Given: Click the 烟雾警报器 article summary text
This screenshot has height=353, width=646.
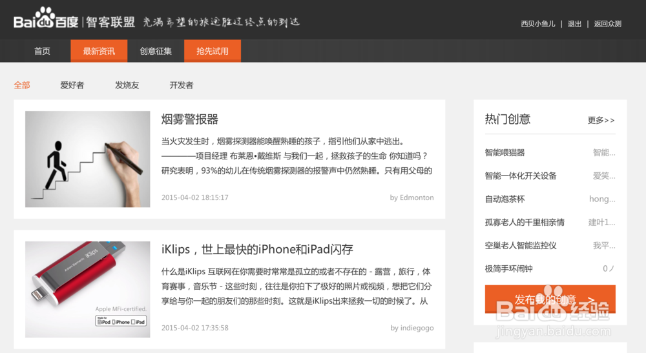Looking at the screenshot, I should [297, 156].
